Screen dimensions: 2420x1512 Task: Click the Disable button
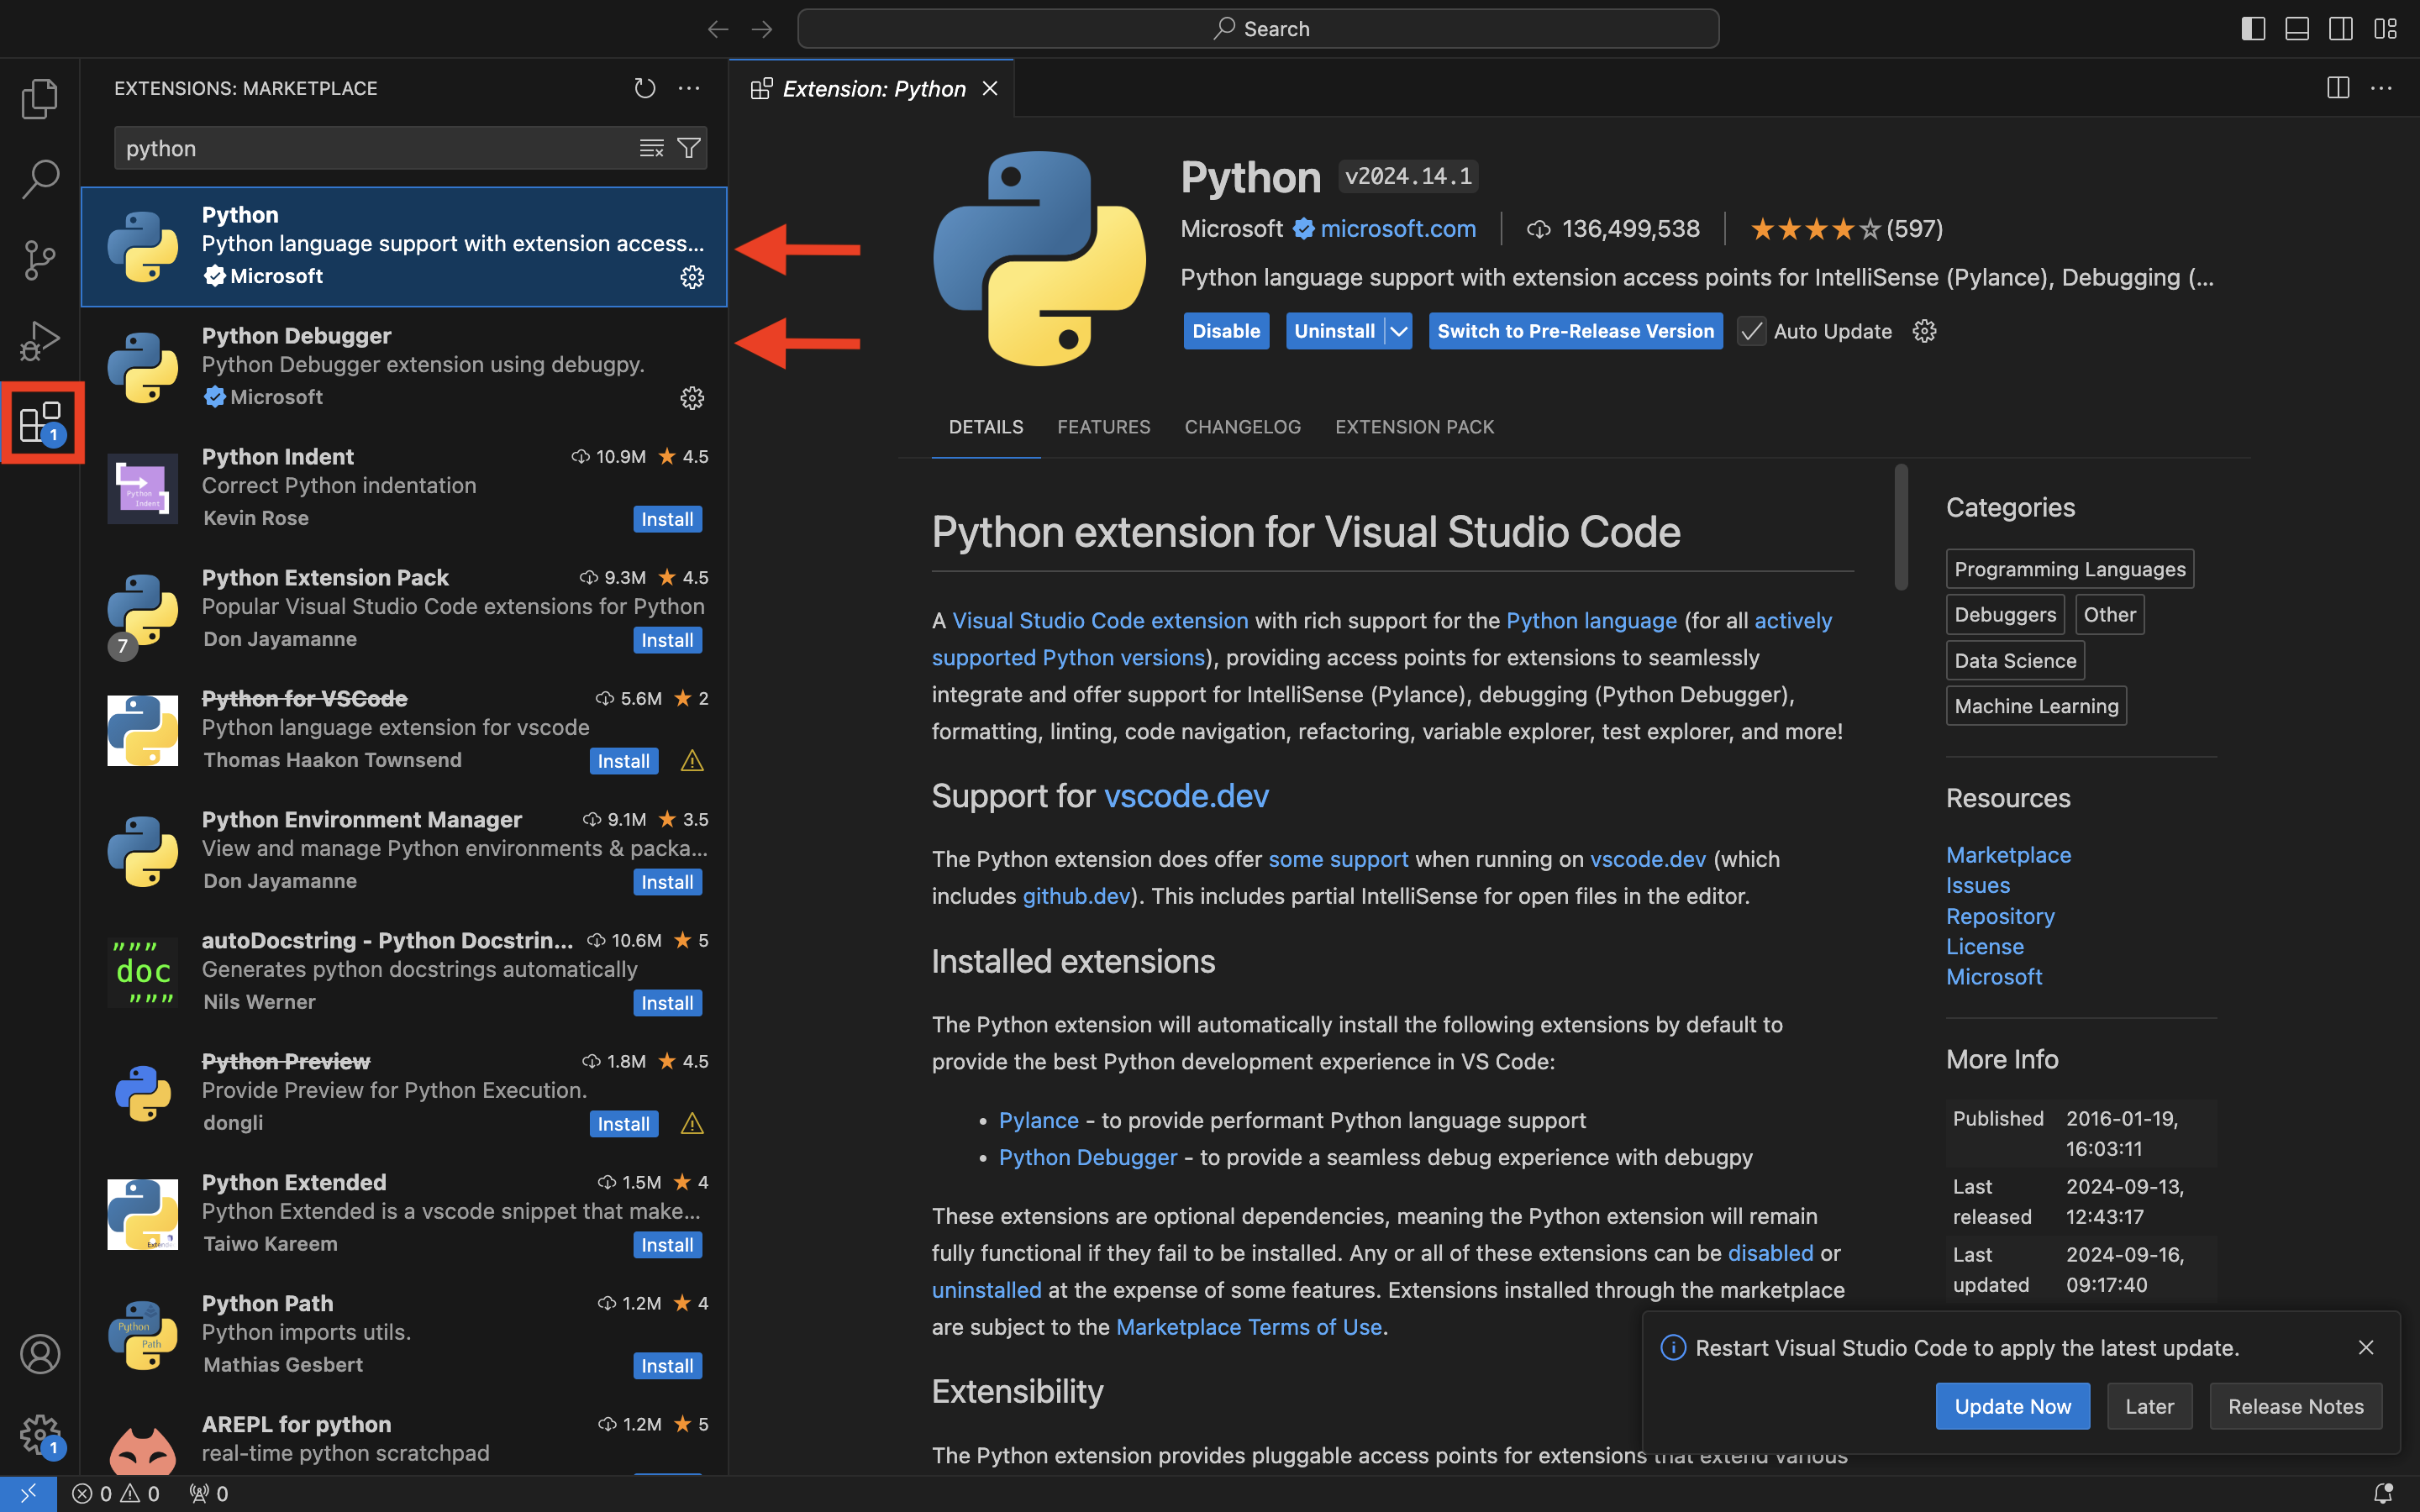click(x=1226, y=331)
